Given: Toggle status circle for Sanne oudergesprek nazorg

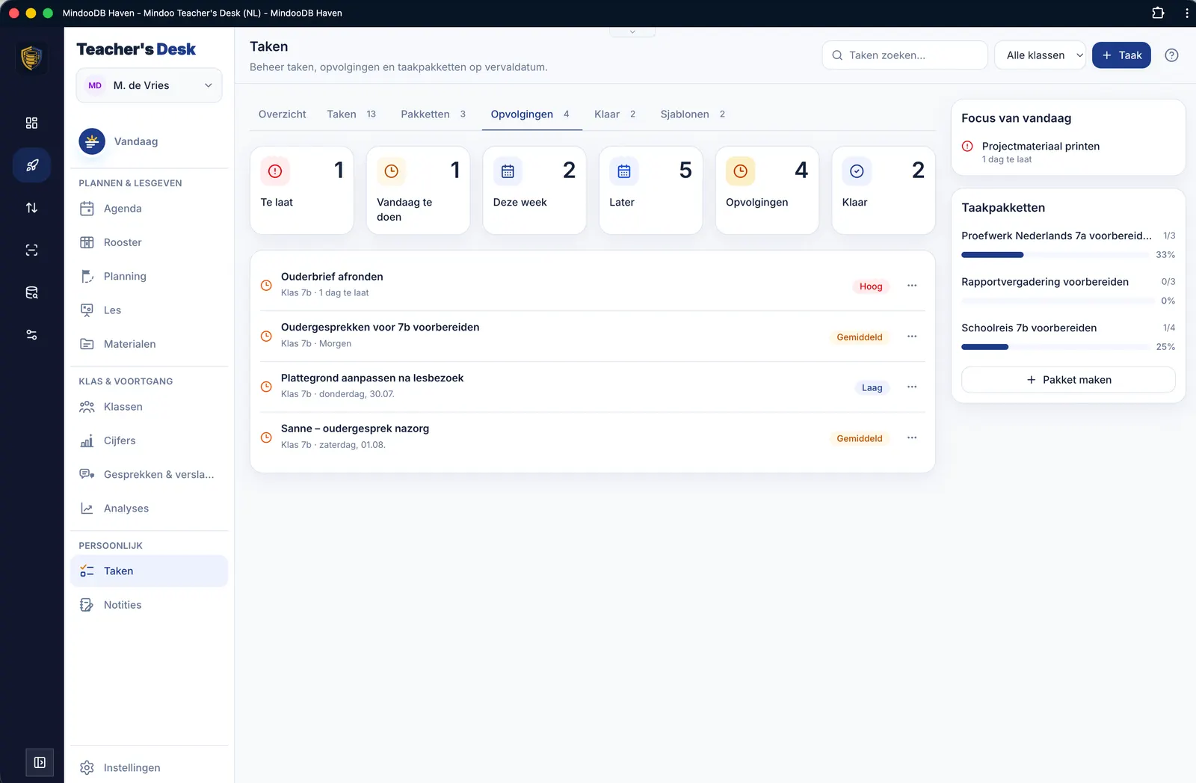Looking at the screenshot, I should 266,437.
